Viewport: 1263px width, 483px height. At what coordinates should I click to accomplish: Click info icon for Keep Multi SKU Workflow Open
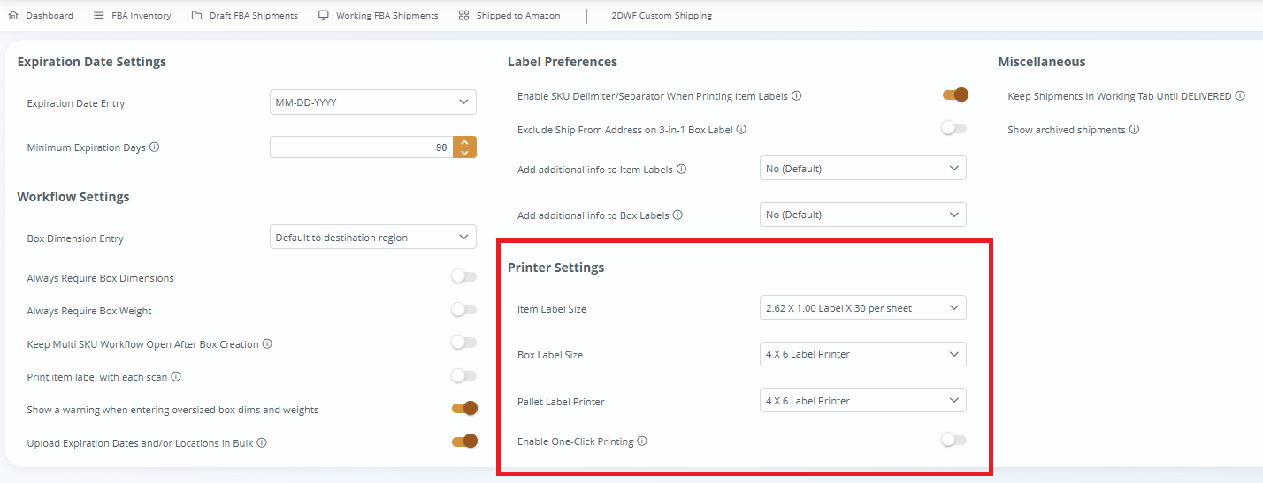click(x=267, y=344)
